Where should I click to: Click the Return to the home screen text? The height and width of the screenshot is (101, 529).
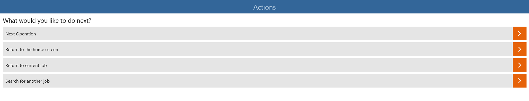pyautogui.click(x=32, y=49)
